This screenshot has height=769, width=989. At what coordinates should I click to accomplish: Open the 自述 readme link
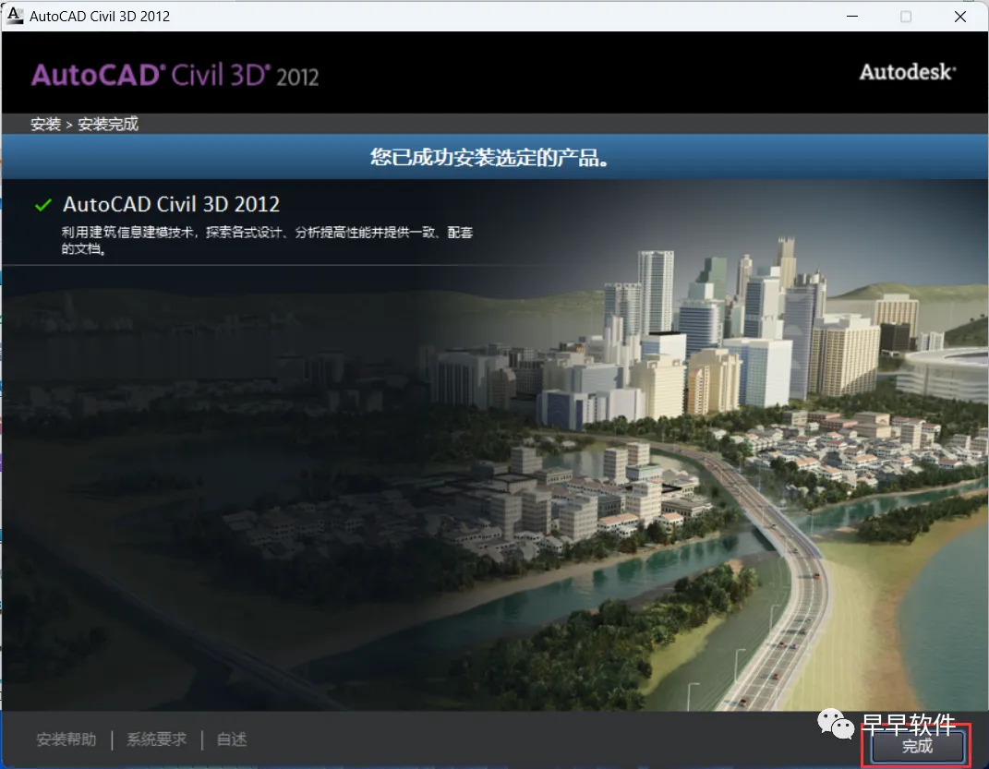(232, 739)
